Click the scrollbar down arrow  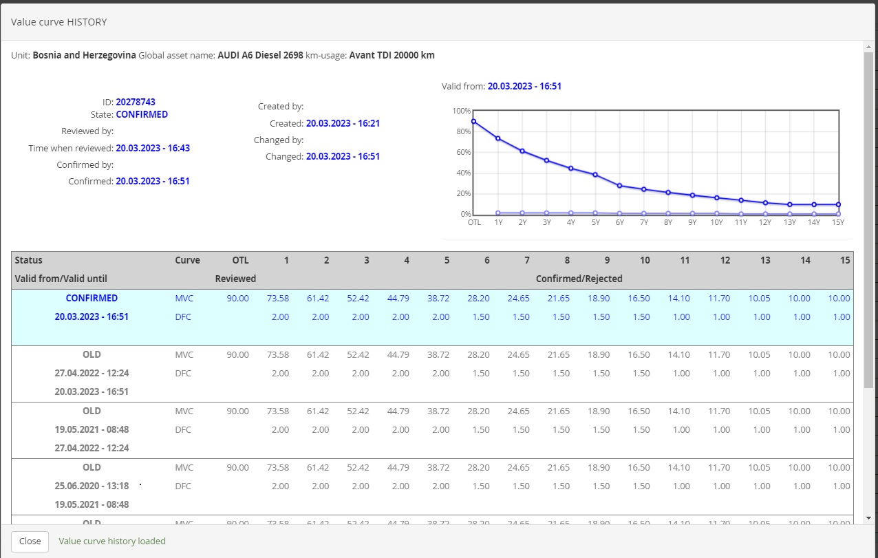point(868,517)
